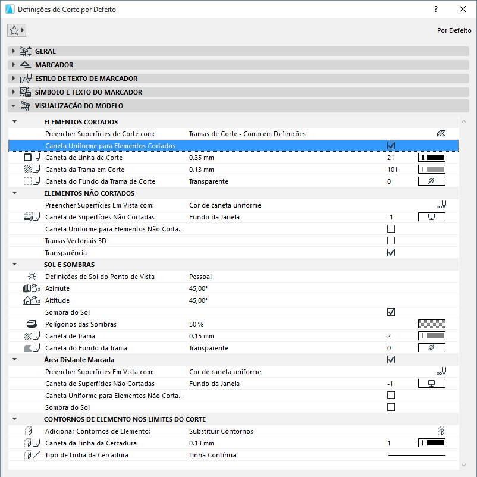
Task: Click the Azimute row icon
Action: 32,288
